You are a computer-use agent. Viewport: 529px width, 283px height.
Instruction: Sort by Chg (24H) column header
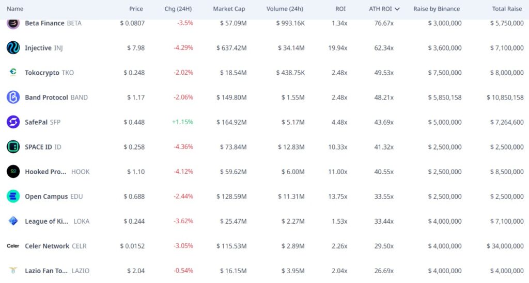pyautogui.click(x=178, y=9)
